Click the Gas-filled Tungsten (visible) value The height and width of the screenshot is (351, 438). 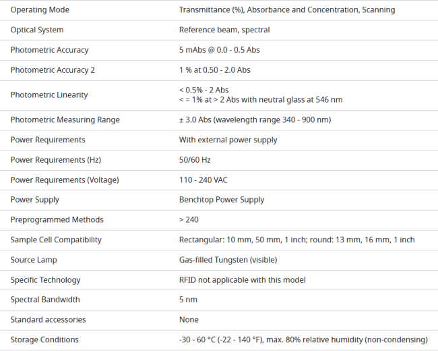tap(228, 260)
